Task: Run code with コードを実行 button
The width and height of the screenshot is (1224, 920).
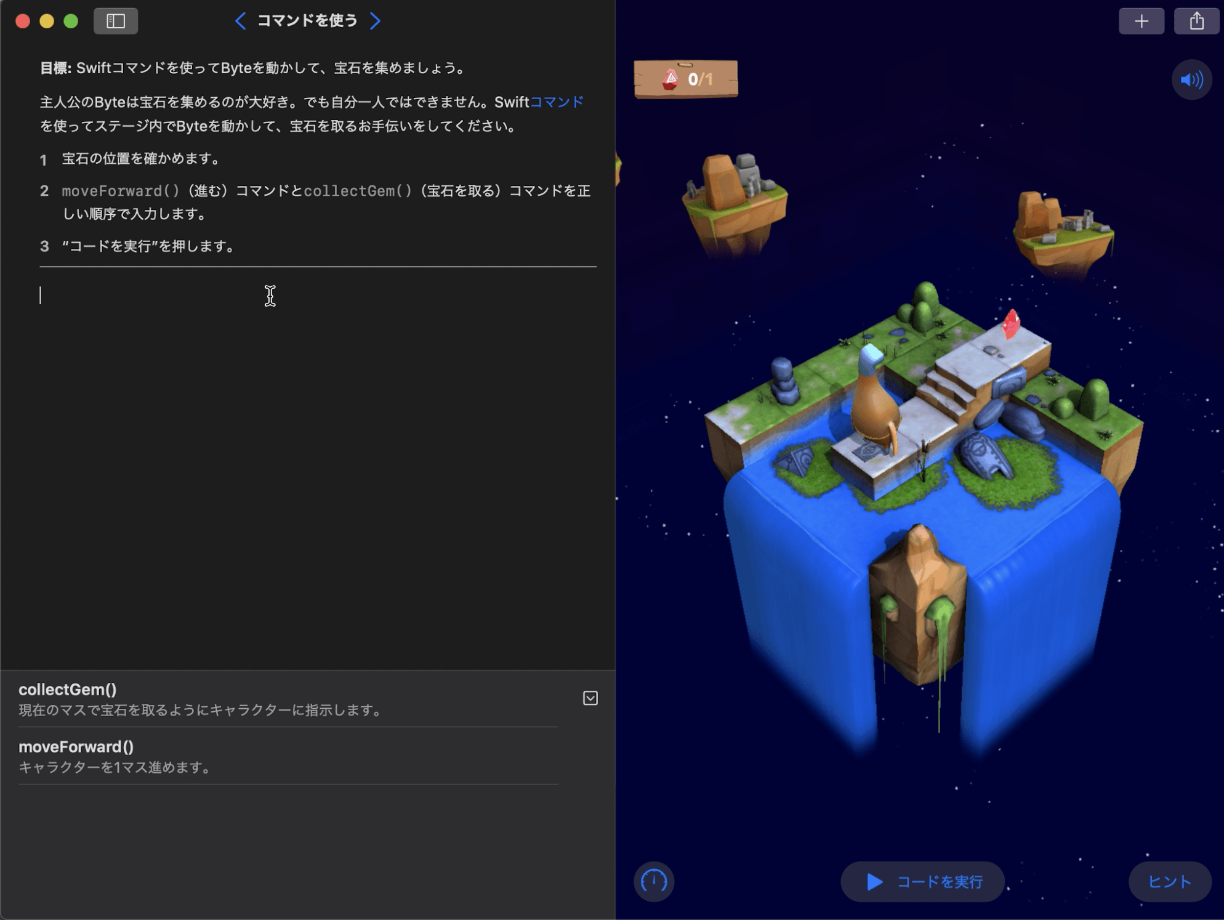Action: 922,881
